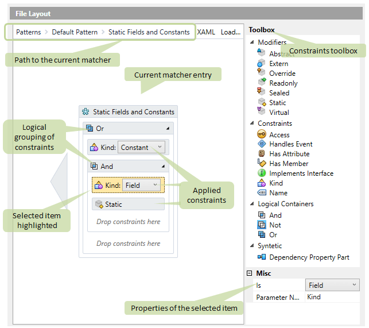
Task: Click the Sealed modifier icon
Action: pos(261,93)
